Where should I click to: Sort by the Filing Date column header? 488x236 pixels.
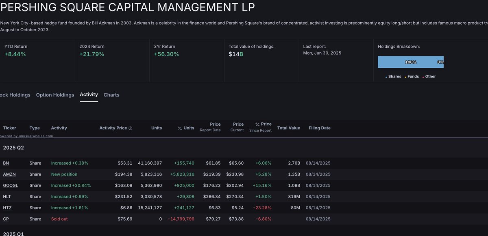320,128
